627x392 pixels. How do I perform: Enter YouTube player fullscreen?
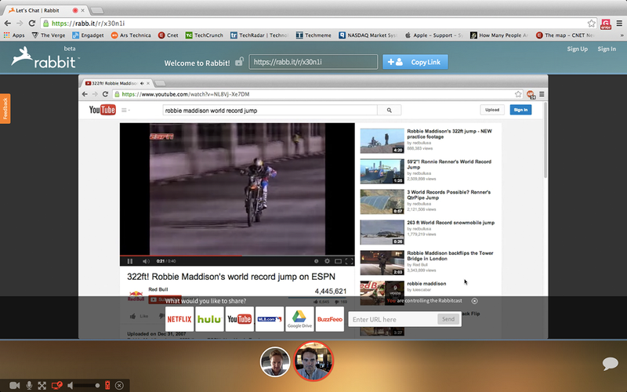click(x=349, y=261)
